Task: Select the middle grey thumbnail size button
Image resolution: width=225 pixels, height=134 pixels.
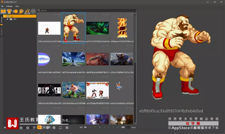Action: point(44,127)
